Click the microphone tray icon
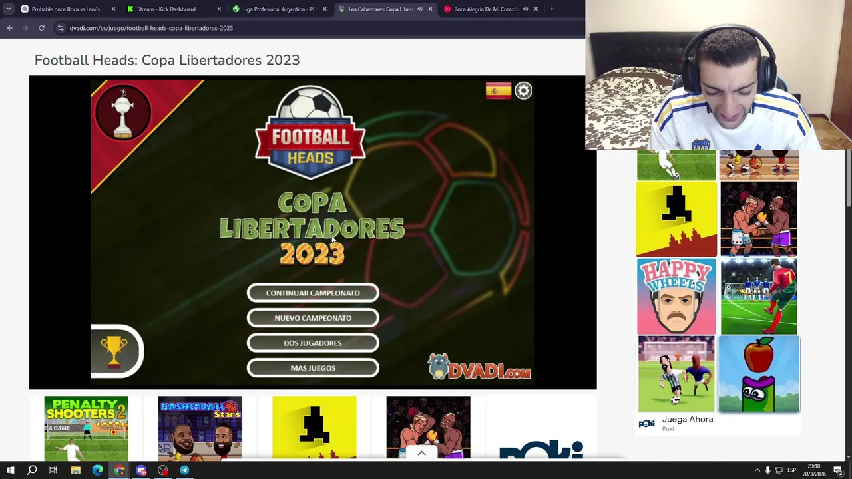 click(x=767, y=470)
